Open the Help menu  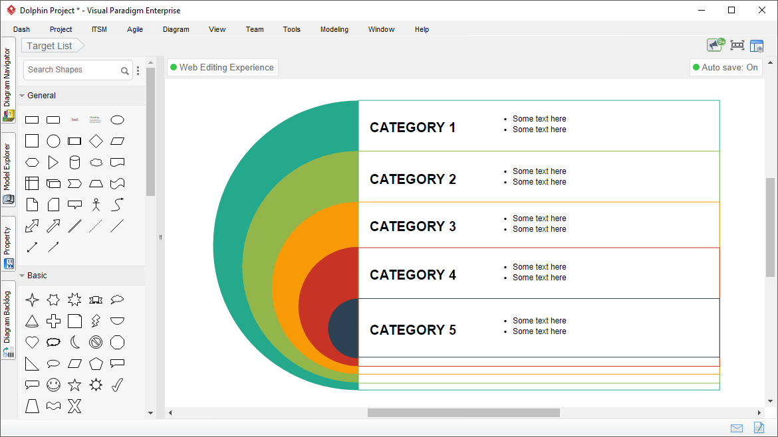point(422,29)
